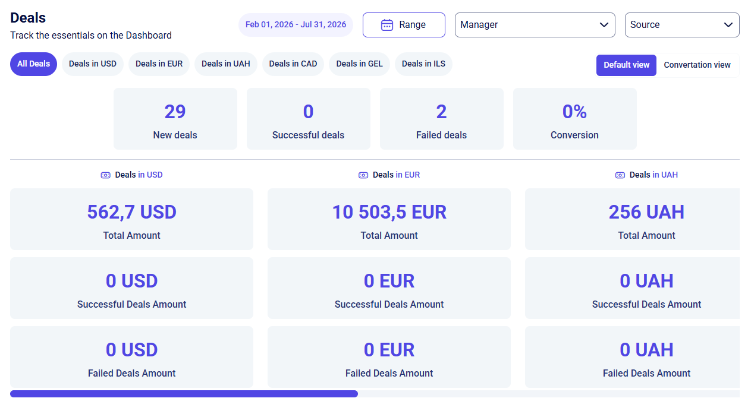Click the 0% Conversion card
The height and width of the screenshot is (414, 751).
(x=575, y=119)
